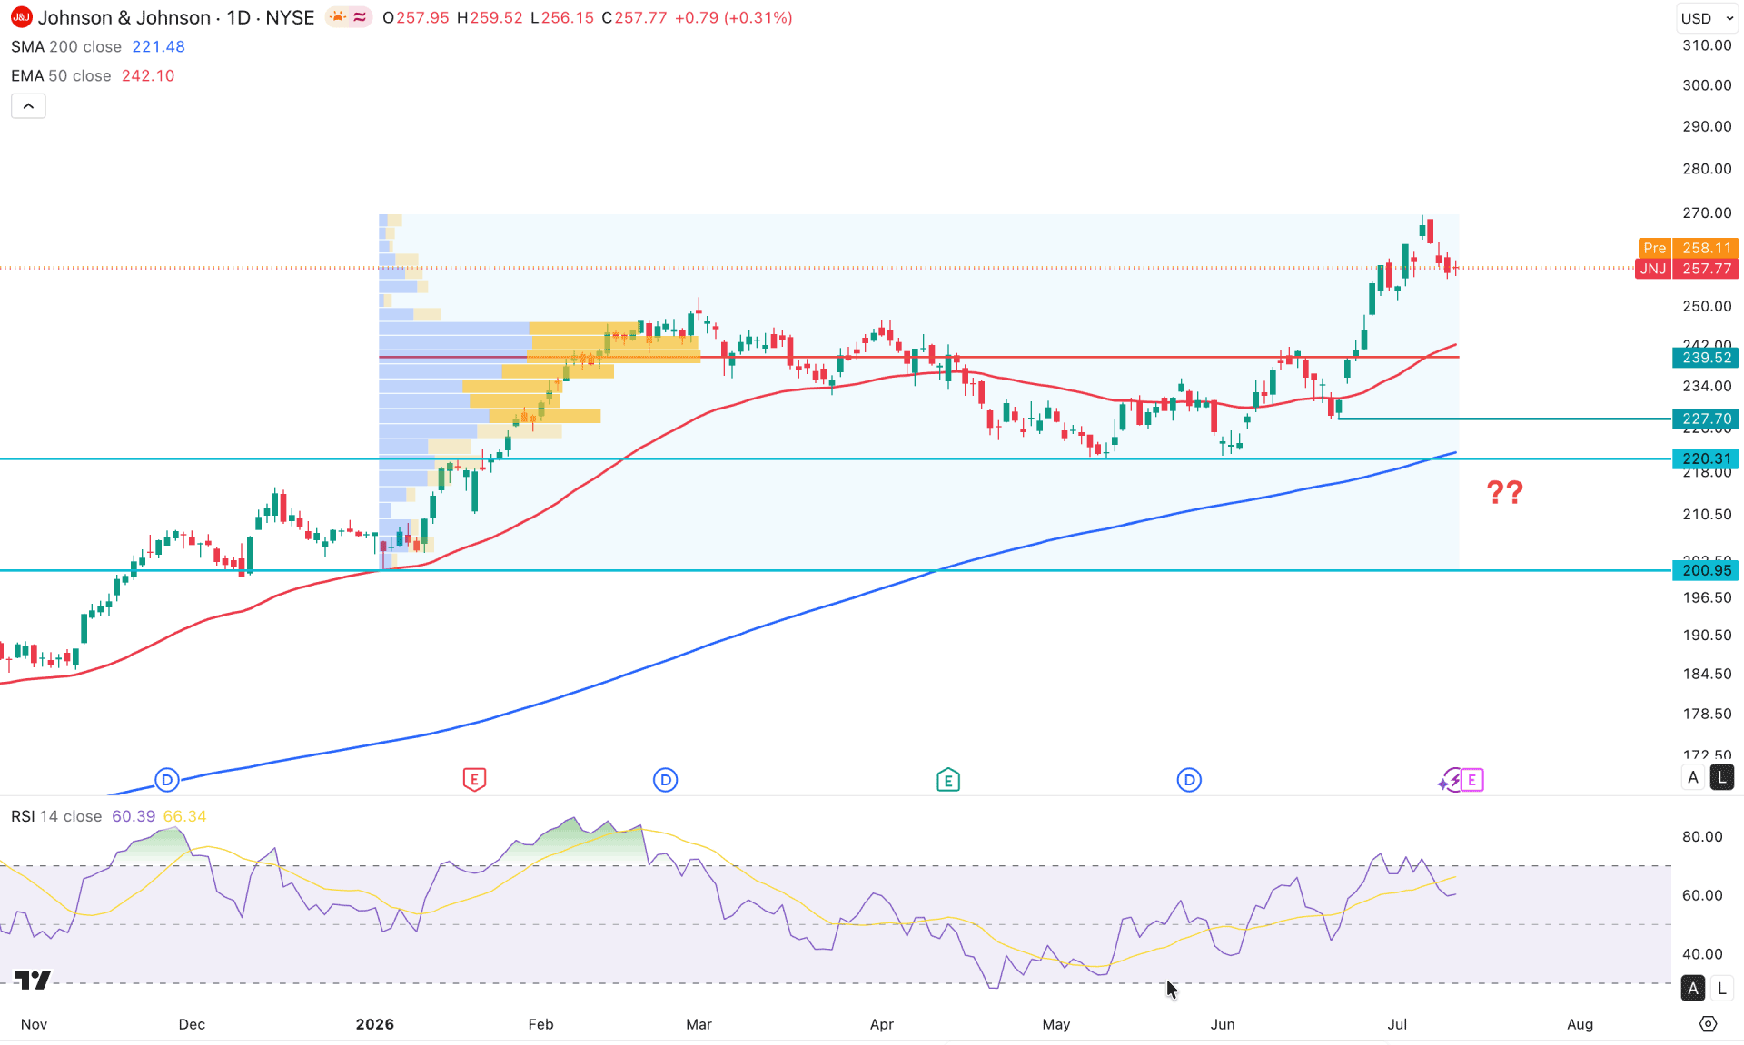Click the Dec label on time axis
The width and height of the screenshot is (1744, 1045).
pos(192,1024)
